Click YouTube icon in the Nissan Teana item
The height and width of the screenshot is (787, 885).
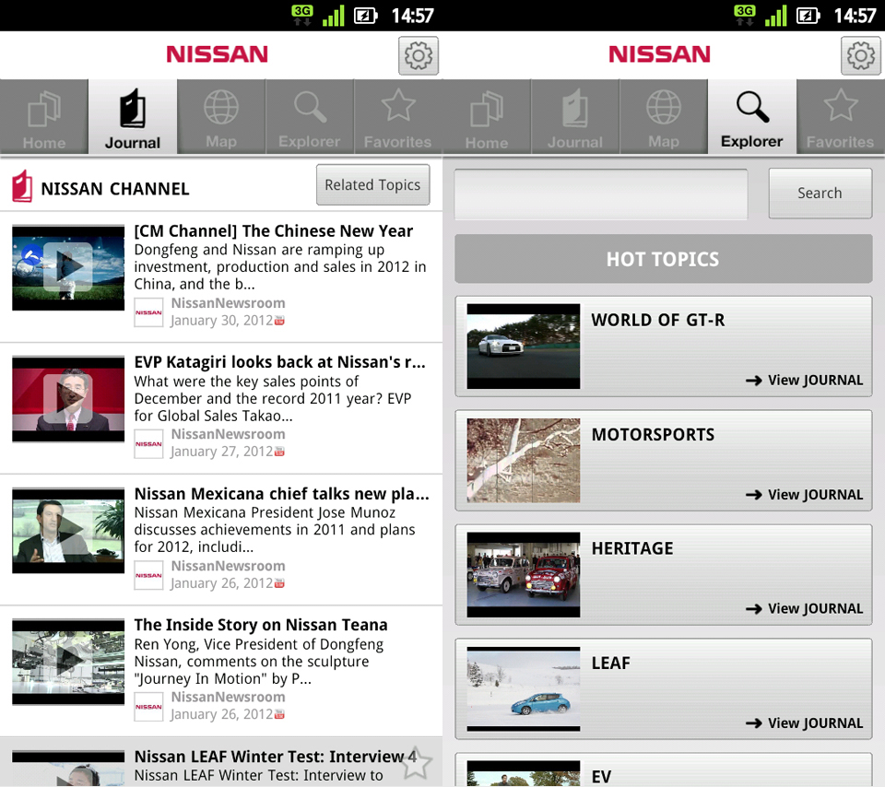(279, 715)
